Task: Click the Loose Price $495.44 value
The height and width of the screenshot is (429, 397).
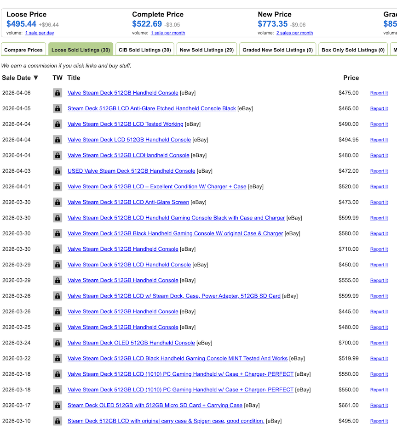Action: tap(21, 24)
